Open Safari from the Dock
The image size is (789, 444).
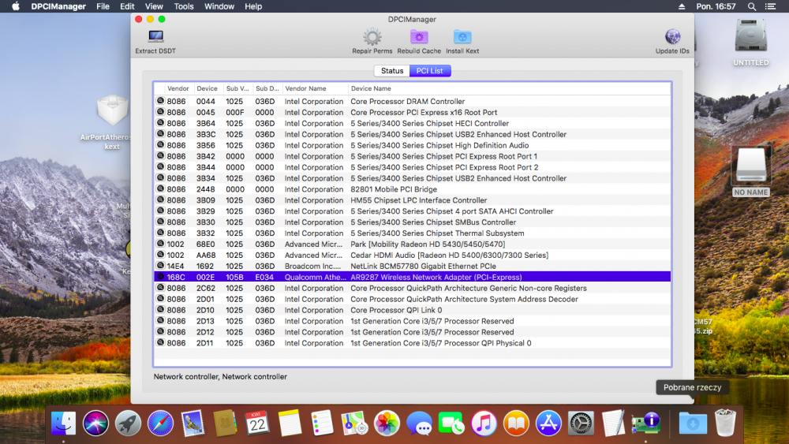160,423
